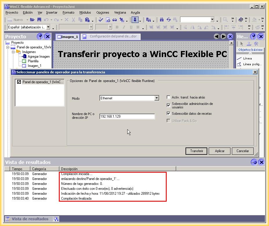Enable Activ. transf. hacia atrás checkbox
Image resolution: width=269 pixels, height=226 pixels.
point(168,97)
